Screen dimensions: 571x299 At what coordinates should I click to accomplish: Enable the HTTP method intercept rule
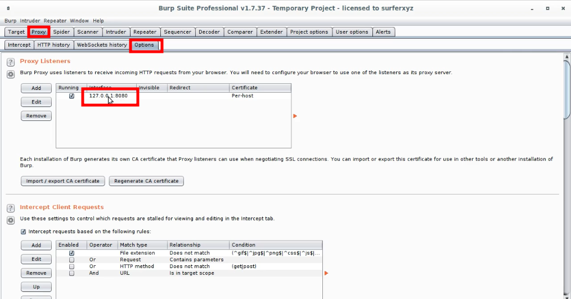[72, 266]
